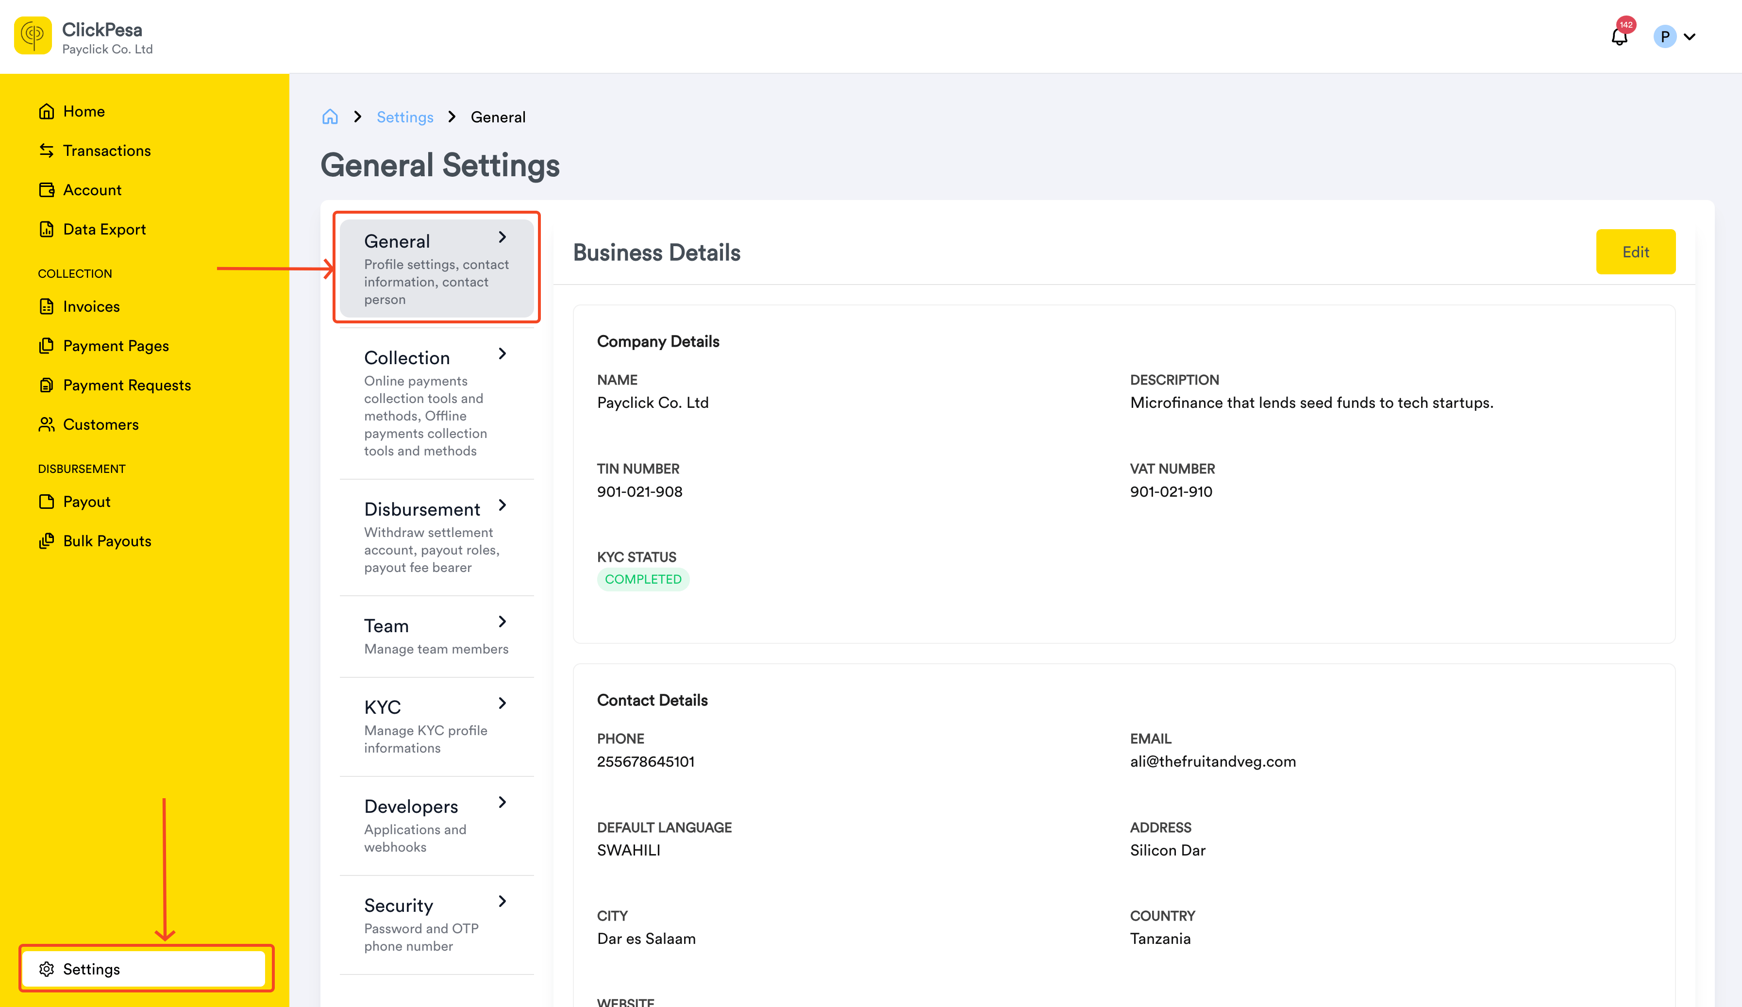This screenshot has width=1742, height=1007.
Task: Click the Account wallet icon
Action: (x=46, y=190)
